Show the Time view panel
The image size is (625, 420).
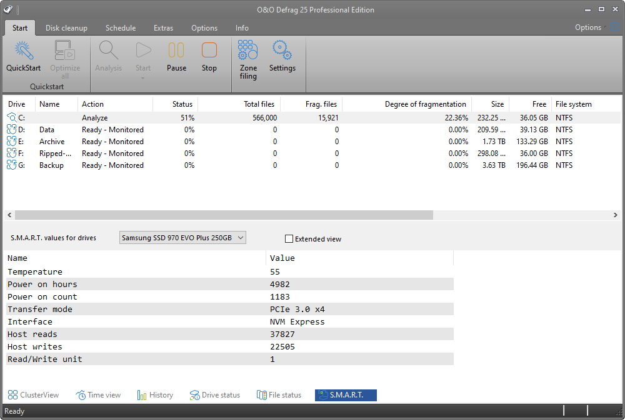click(99, 395)
